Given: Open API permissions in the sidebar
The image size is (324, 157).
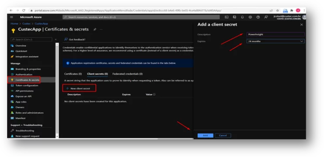Looking at the screenshot, I should (x=24, y=91).
